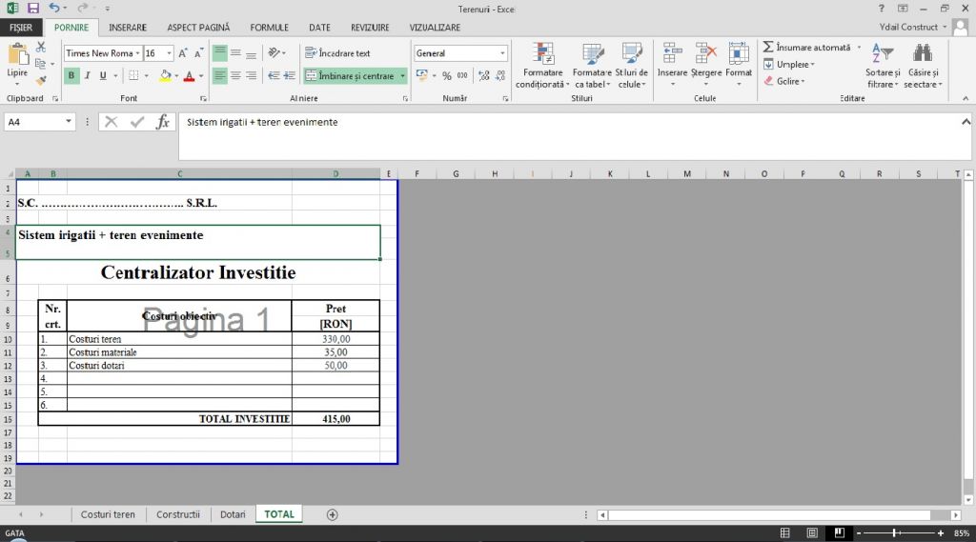This screenshot has width=976, height=542.
Task: Switch to Normal view in the status bar
Action: pos(785,533)
